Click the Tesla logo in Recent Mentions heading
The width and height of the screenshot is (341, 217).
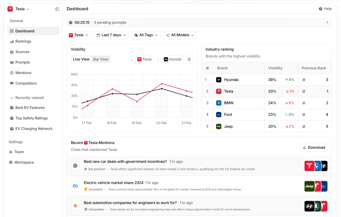tap(86, 143)
